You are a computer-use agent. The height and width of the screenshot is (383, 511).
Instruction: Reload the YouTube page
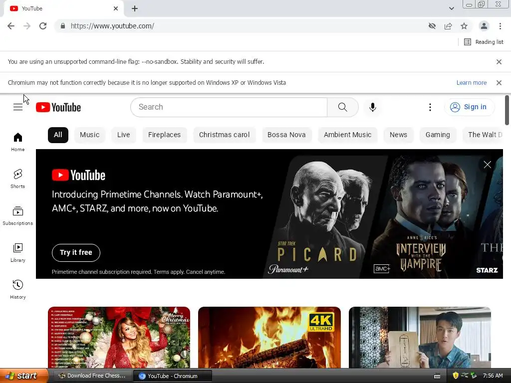click(43, 26)
